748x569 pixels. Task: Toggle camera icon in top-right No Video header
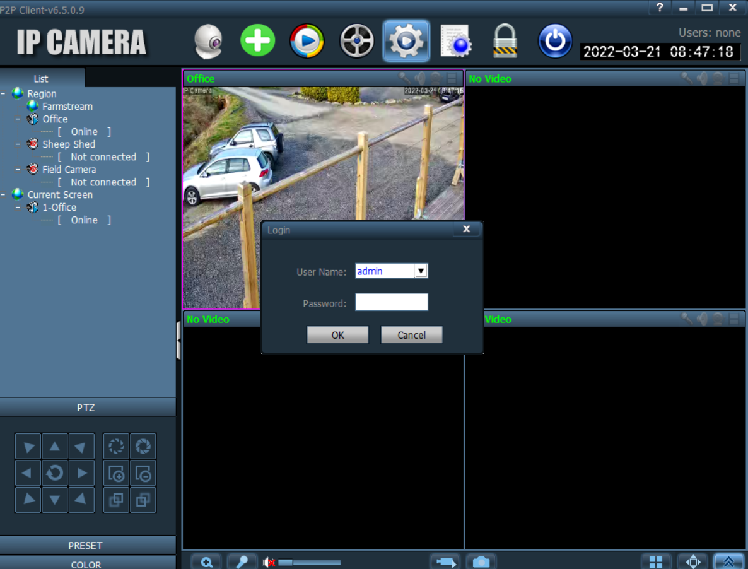pyautogui.click(x=718, y=78)
